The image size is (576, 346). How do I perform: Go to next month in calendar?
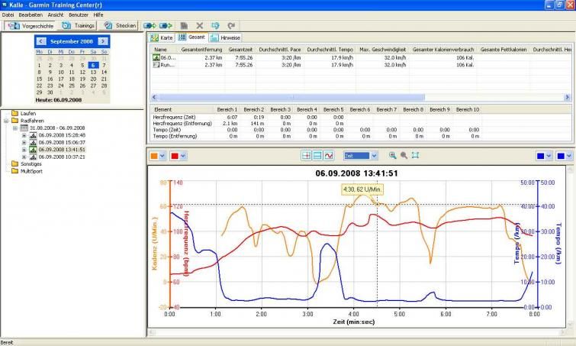tap(104, 40)
